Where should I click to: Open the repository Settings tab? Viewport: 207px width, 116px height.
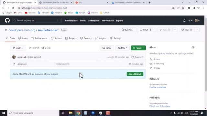116,38
